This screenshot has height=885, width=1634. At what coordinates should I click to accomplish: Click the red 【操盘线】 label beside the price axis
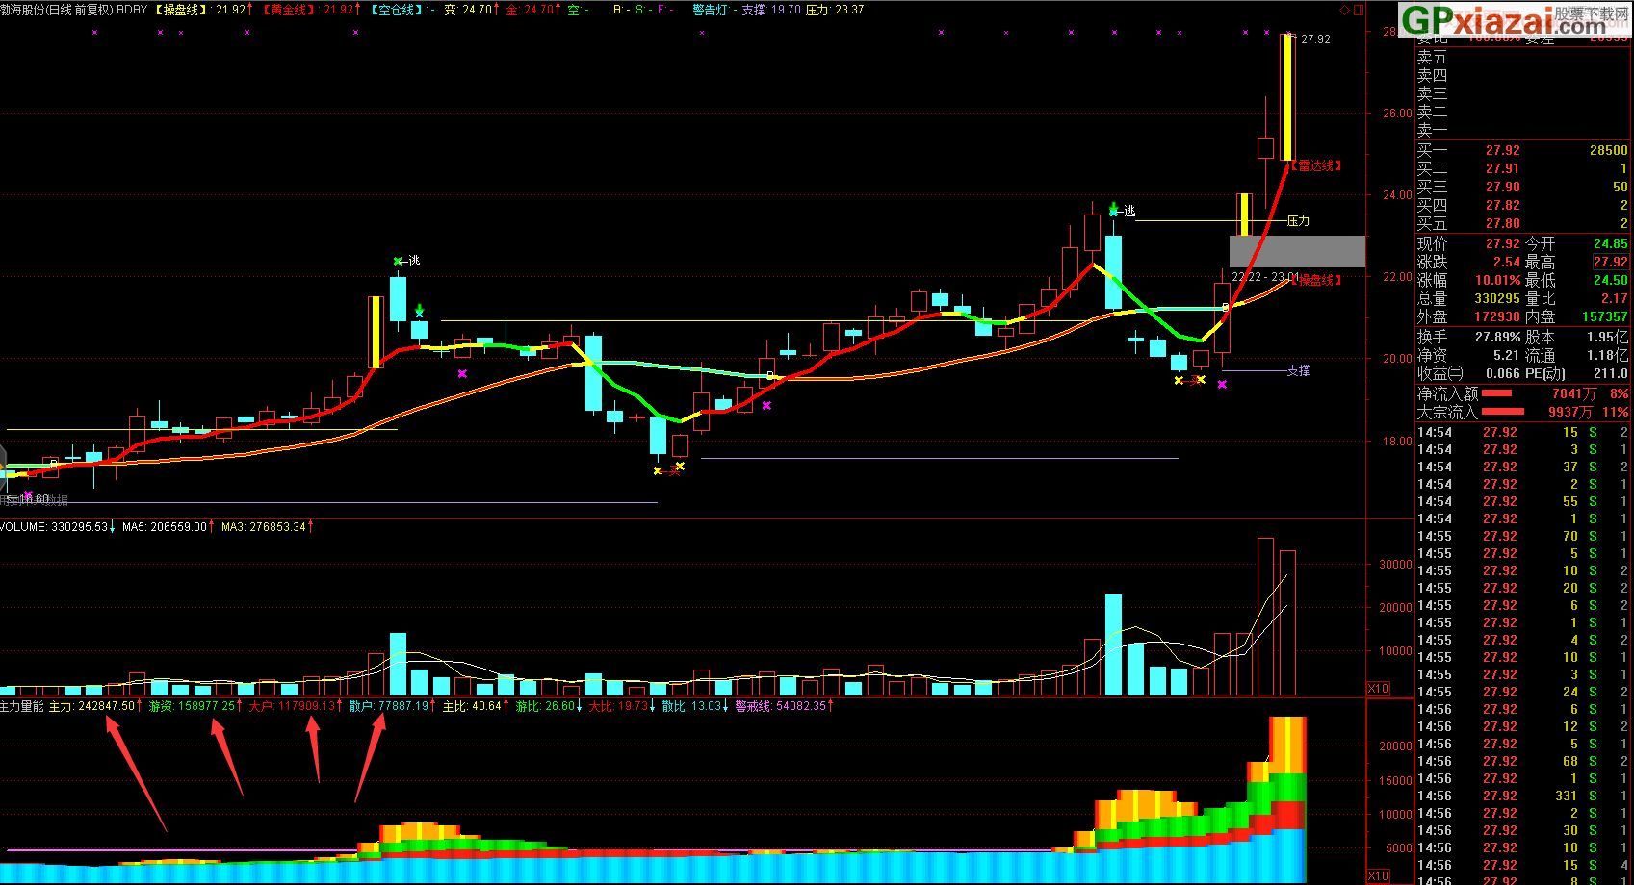[x=1315, y=280]
